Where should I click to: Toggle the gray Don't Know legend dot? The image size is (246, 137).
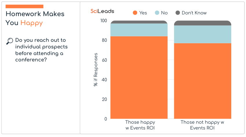pyautogui.click(x=178, y=13)
